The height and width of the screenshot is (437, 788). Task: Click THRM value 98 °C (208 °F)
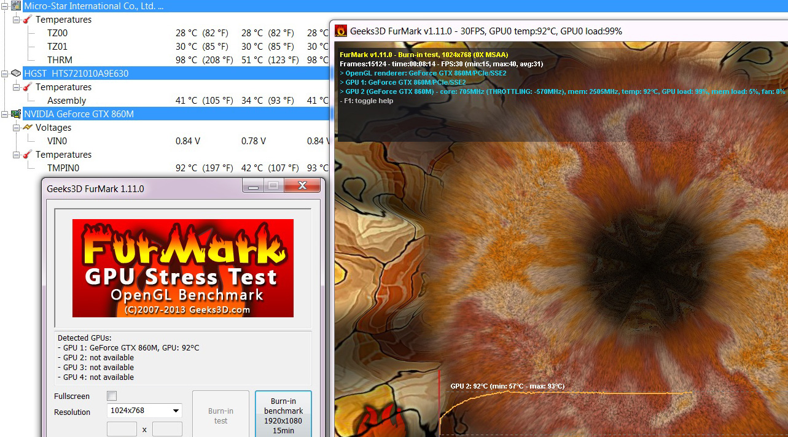tap(205, 60)
